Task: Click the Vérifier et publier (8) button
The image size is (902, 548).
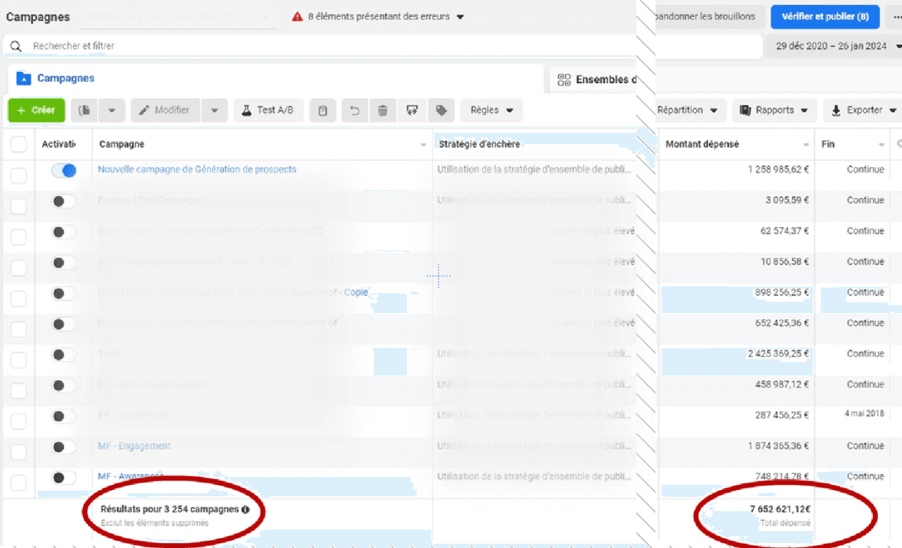Action: click(x=825, y=16)
